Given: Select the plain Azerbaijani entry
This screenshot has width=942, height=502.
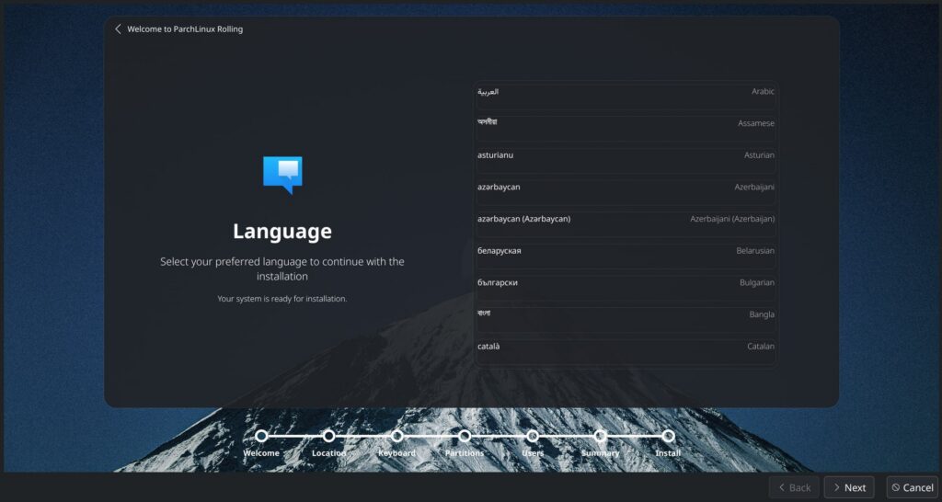Looking at the screenshot, I should point(626,192).
